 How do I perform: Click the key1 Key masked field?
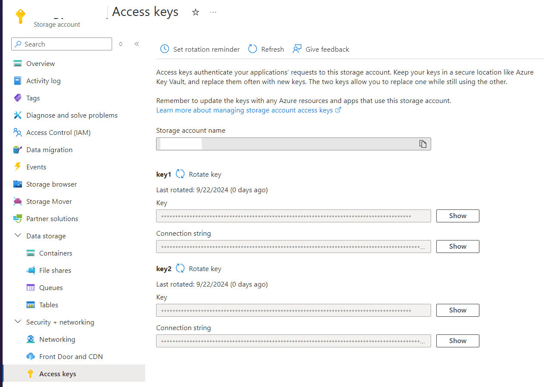(294, 216)
